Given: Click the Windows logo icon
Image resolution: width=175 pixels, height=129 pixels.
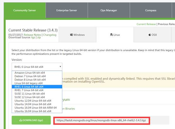Looking at the screenshot, I should pos(71,35).
